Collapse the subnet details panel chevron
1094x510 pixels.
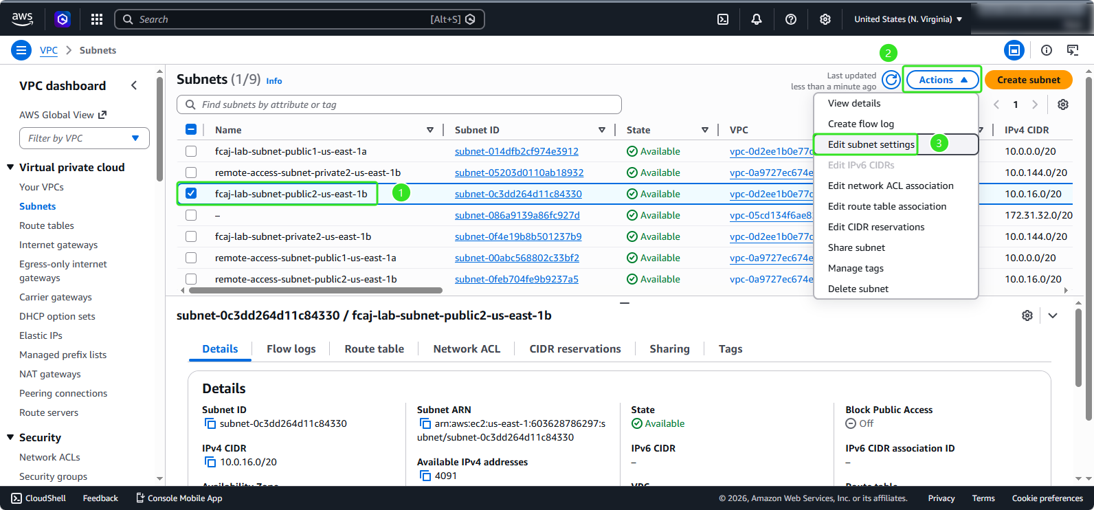click(1053, 315)
